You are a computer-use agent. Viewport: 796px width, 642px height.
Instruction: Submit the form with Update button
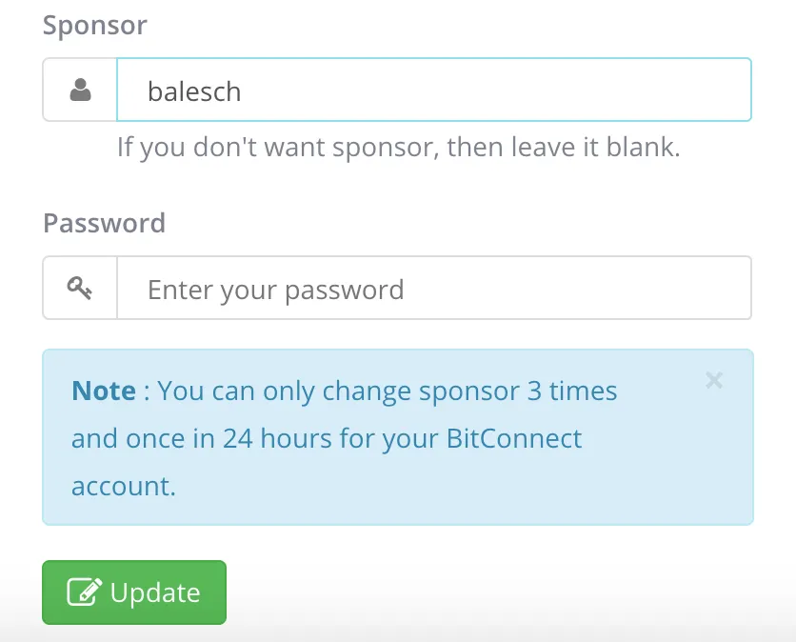click(x=134, y=592)
